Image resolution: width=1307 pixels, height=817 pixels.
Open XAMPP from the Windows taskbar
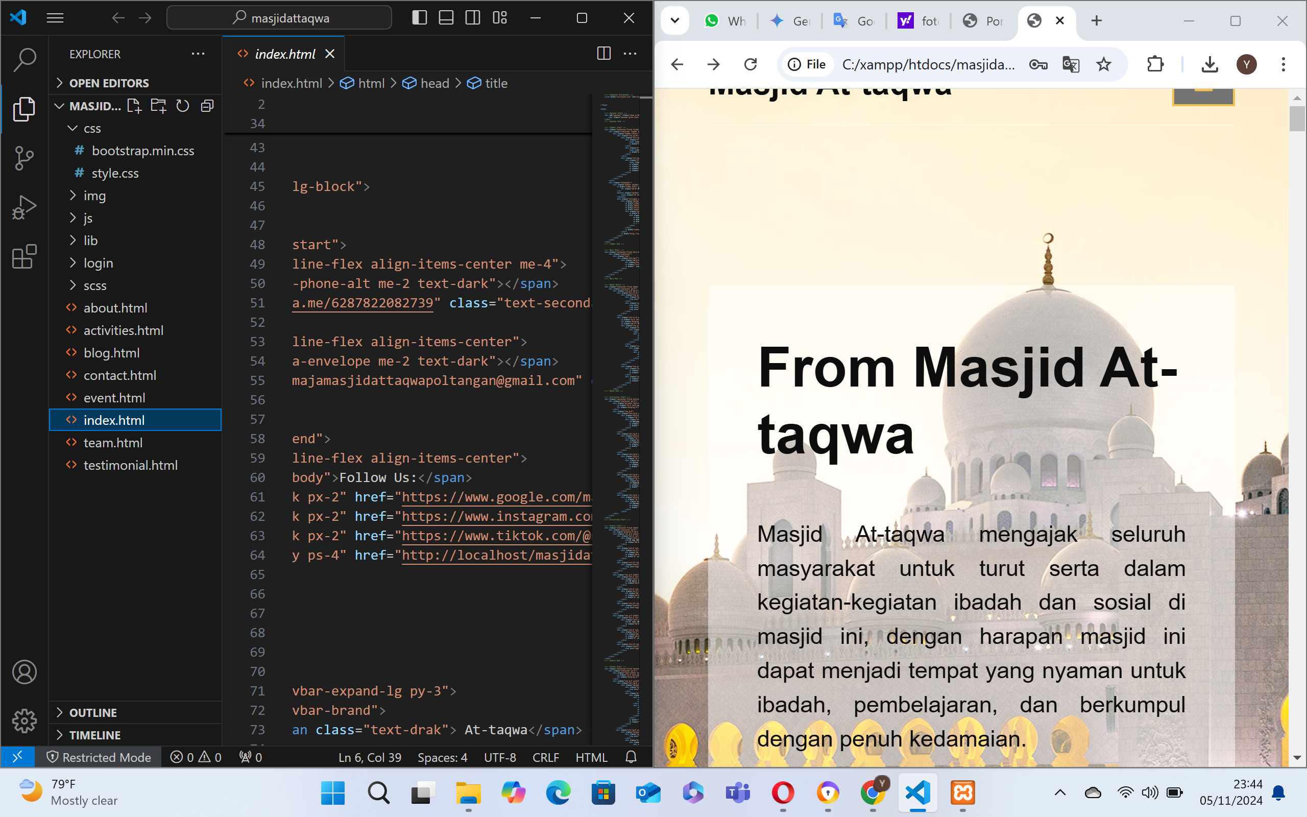pyautogui.click(x=962, y=792)
